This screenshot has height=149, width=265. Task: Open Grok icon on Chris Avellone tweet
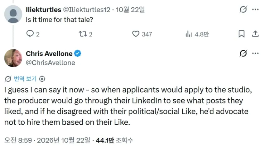point(243,53)
